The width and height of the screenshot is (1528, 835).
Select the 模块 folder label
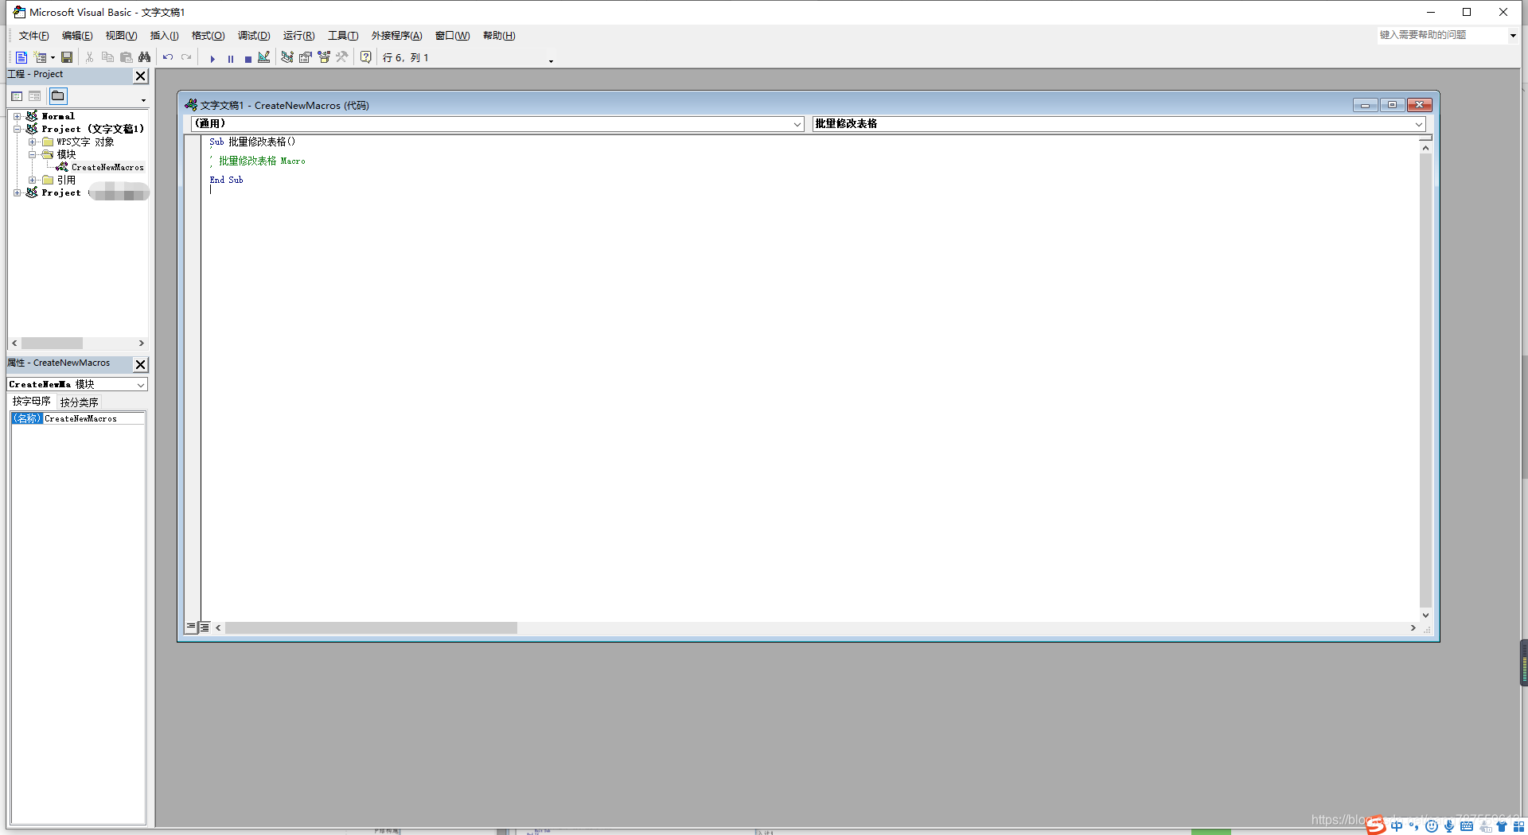[x=66, y=154]
